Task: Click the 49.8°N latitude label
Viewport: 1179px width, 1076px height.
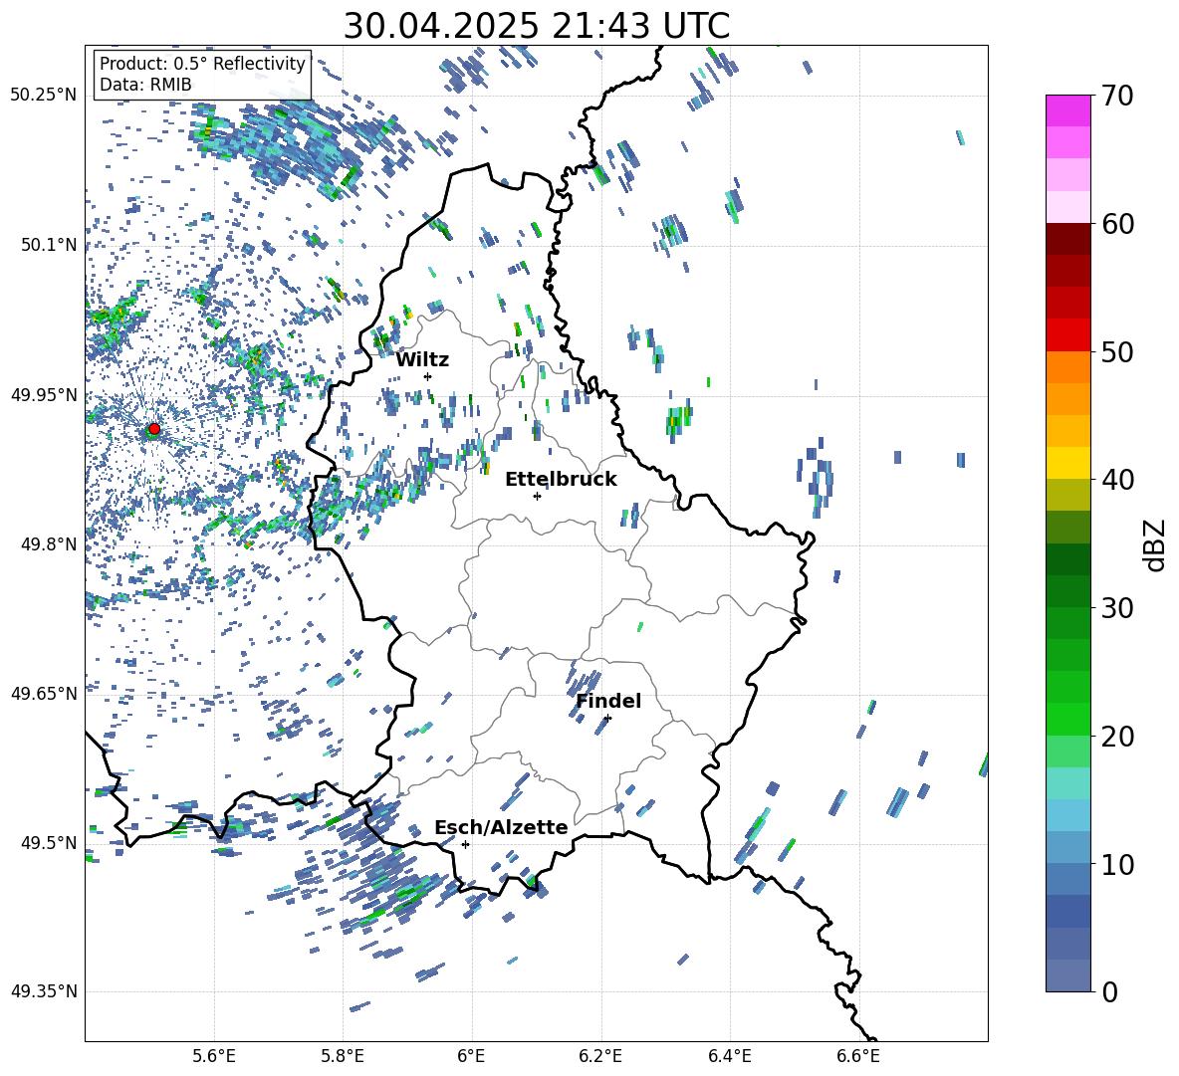Action: click(49, 544)
